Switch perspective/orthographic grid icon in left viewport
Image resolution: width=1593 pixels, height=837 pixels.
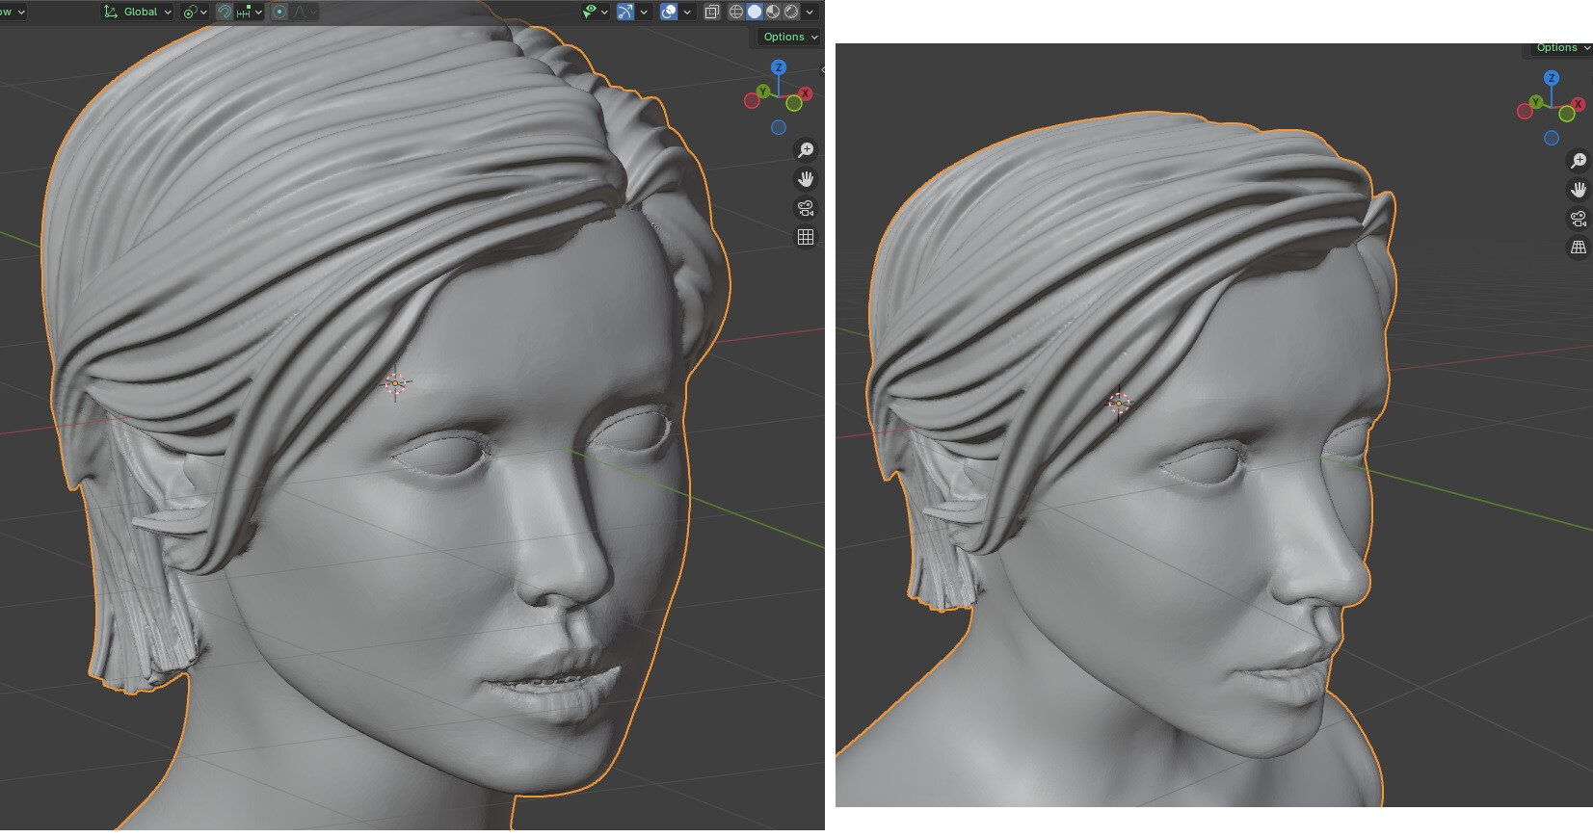point(806,237)
